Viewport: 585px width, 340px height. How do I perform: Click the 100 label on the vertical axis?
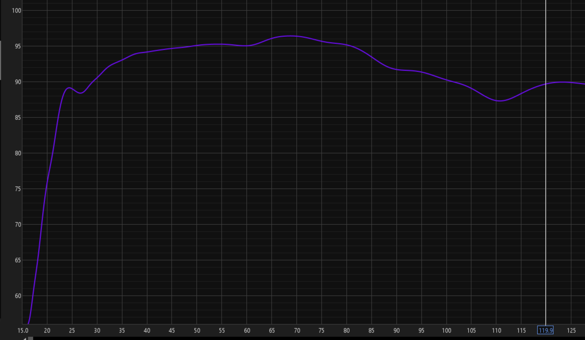[x=16, y=11]
